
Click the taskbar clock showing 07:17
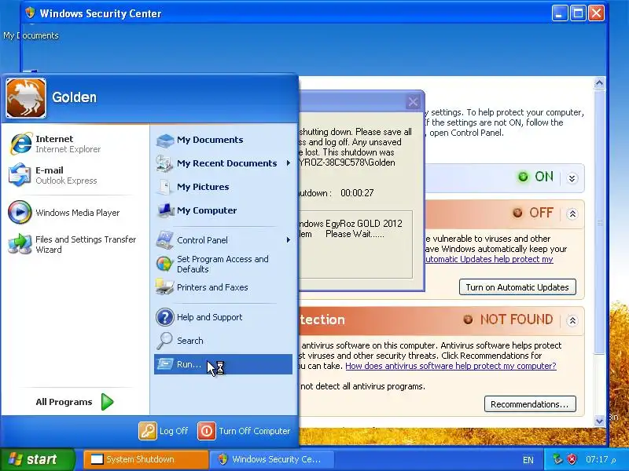point(601,459)
